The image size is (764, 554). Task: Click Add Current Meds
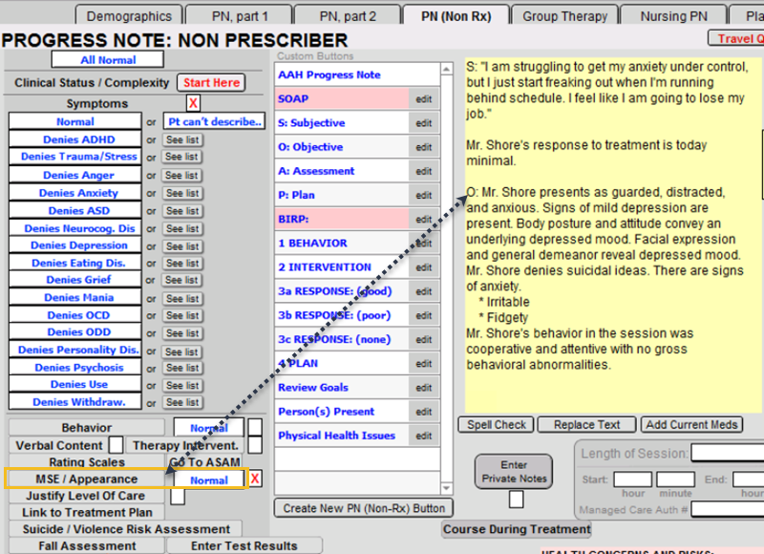pyautogui.click(x=691, y=425)
